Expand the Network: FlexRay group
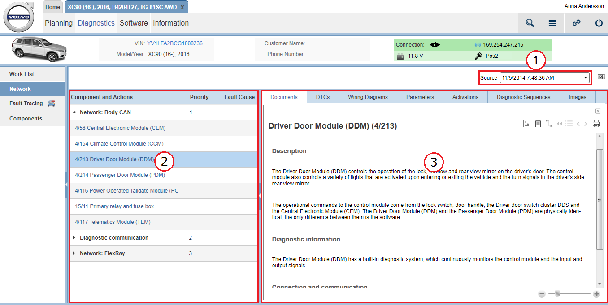This screenshot has width=608, height=305. (74, 253)
